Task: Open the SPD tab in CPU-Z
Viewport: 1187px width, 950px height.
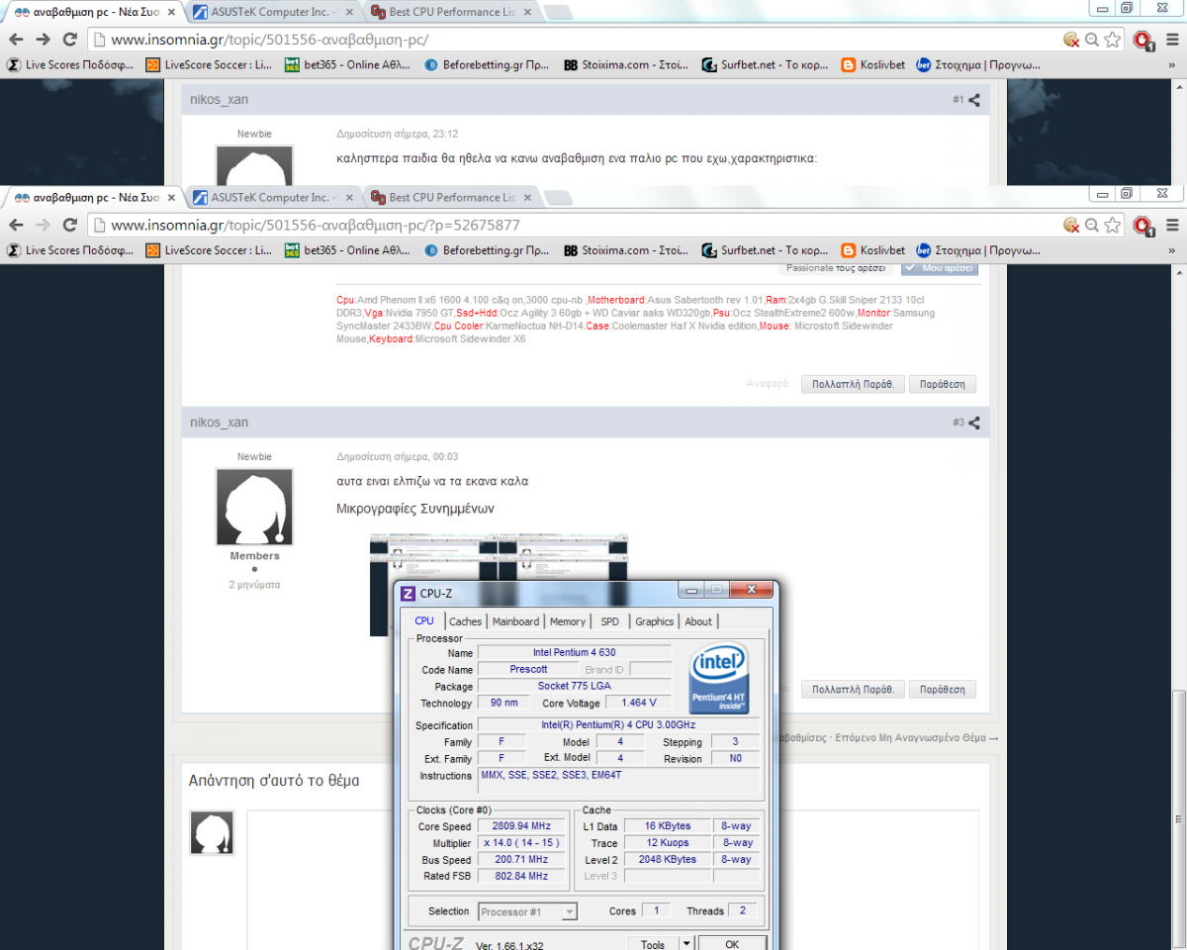Action: (610, 621)
